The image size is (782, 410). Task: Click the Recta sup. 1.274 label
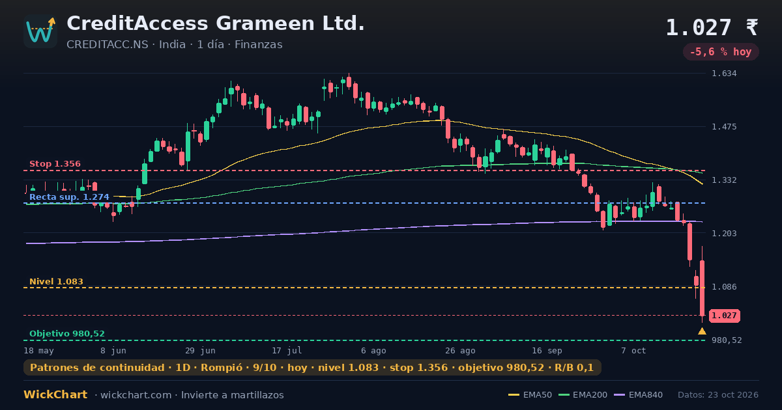pos(69,197)
